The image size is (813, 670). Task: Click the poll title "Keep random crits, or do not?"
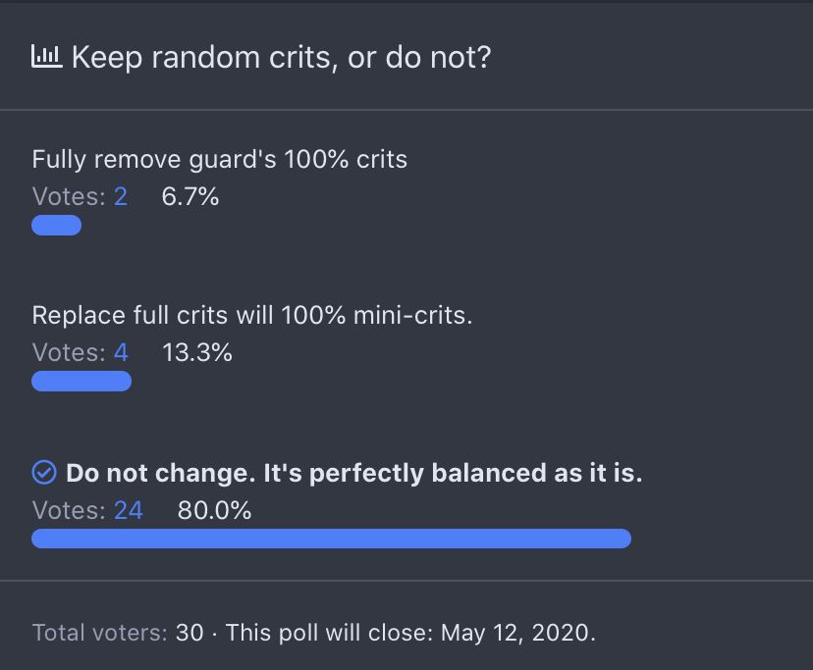pyautogui.click(x=281, y=57)
